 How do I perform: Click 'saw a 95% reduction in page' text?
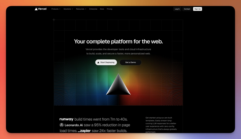tap(107, 125)
